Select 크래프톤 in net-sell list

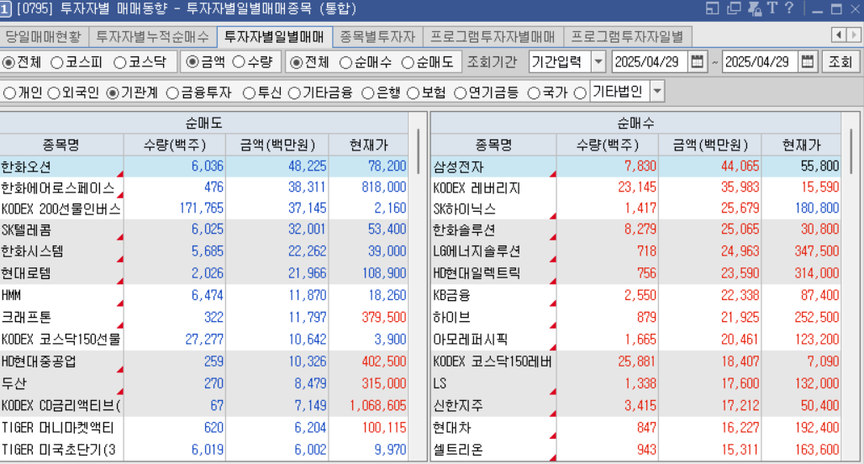point(204,318)
